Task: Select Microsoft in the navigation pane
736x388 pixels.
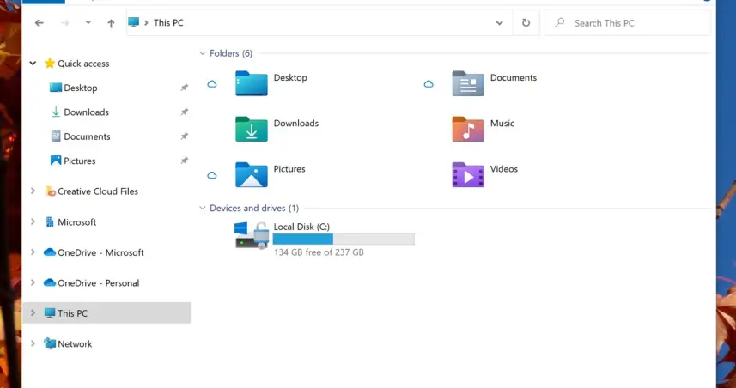Action: pos(76,222)
